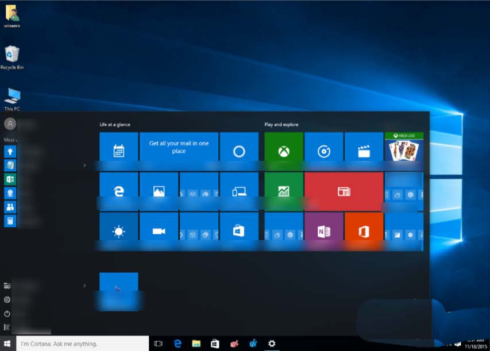Open the Movies & TV clapperboard tile

[364, 151]
